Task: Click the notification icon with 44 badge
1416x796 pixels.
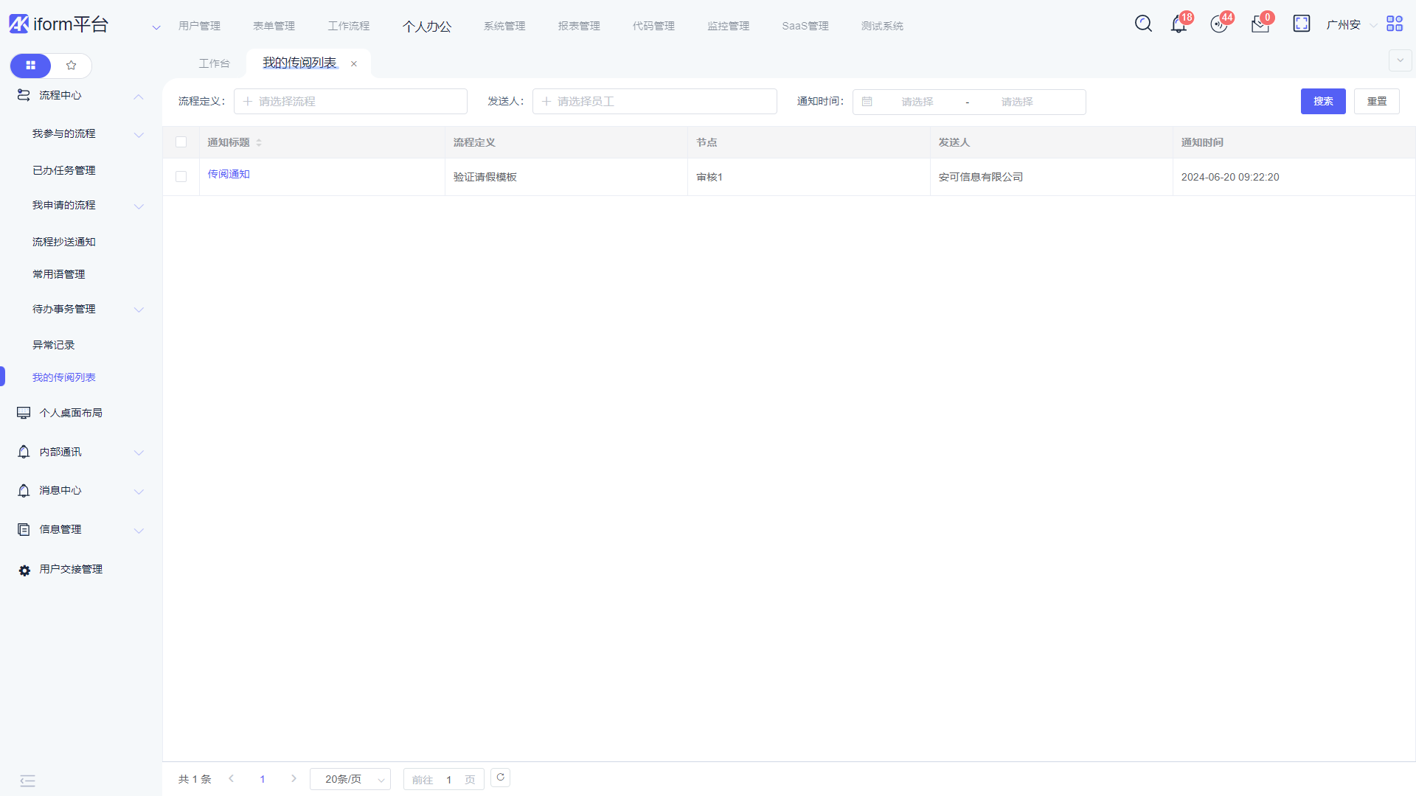Action: point(1219,24)
